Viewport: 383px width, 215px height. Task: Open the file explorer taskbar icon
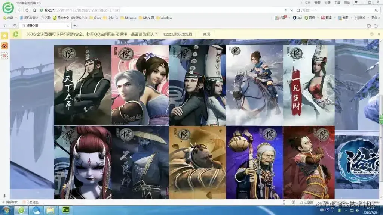50,210
